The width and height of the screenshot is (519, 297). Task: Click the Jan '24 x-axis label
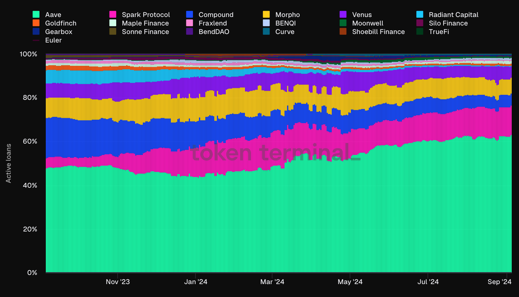click(196, 282)
